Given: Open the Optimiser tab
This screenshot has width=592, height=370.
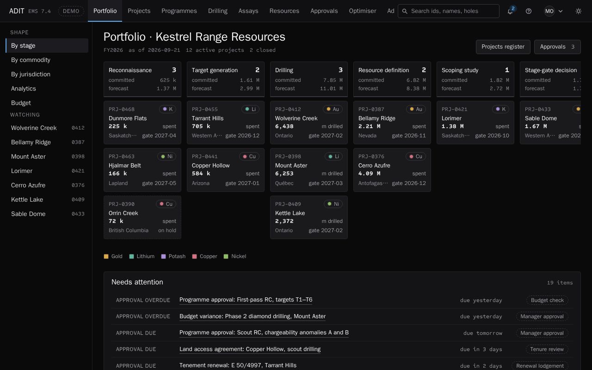Looking at the screenshot, I should (x=363, y=11).
